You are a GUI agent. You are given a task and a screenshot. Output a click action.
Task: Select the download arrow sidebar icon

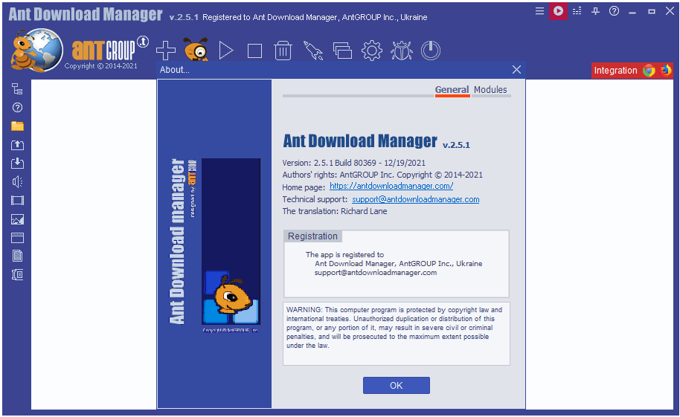pyautogui.click(x=17, y=163)
